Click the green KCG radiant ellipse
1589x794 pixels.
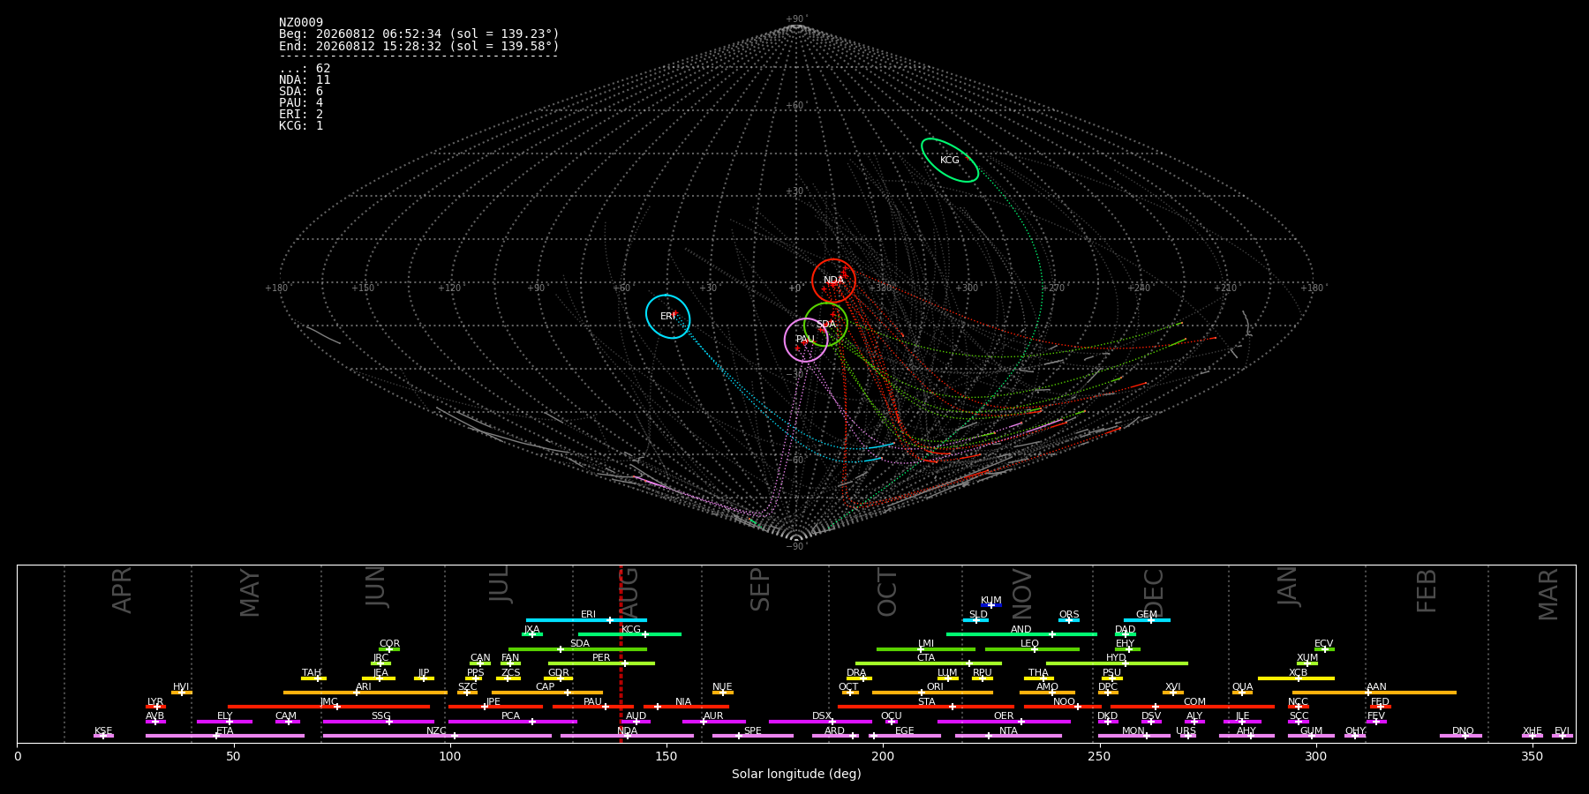click(950, 160)
